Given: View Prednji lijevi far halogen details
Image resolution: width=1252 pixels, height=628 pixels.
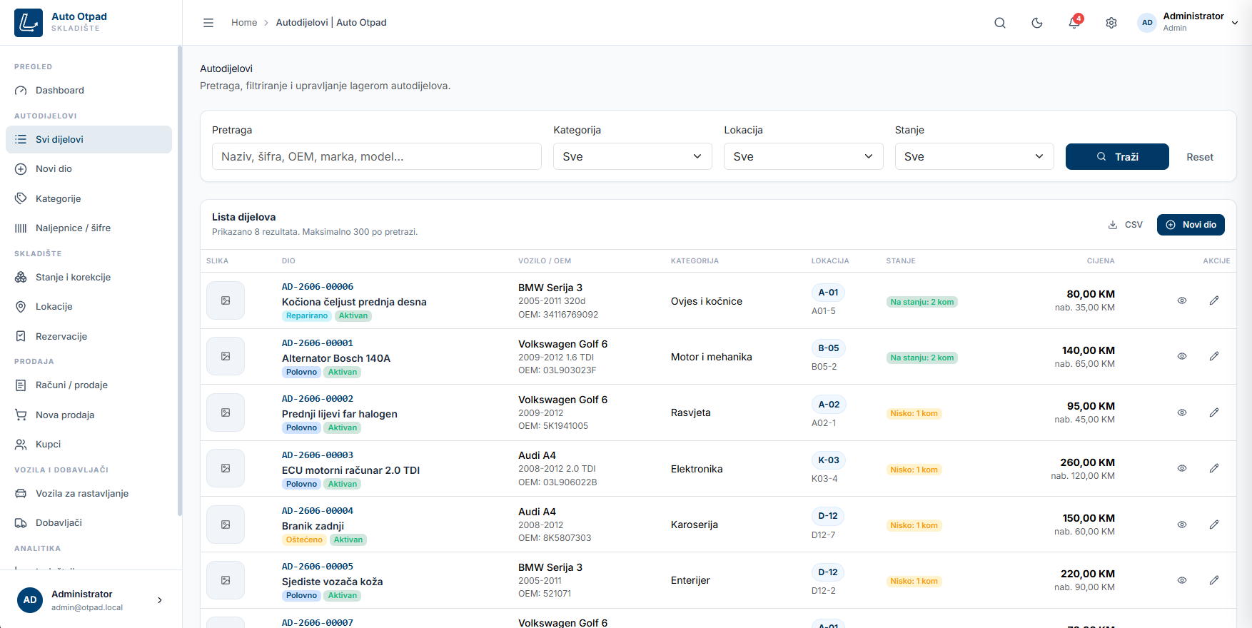Looking at the screenshot, I should [1182, 412].
